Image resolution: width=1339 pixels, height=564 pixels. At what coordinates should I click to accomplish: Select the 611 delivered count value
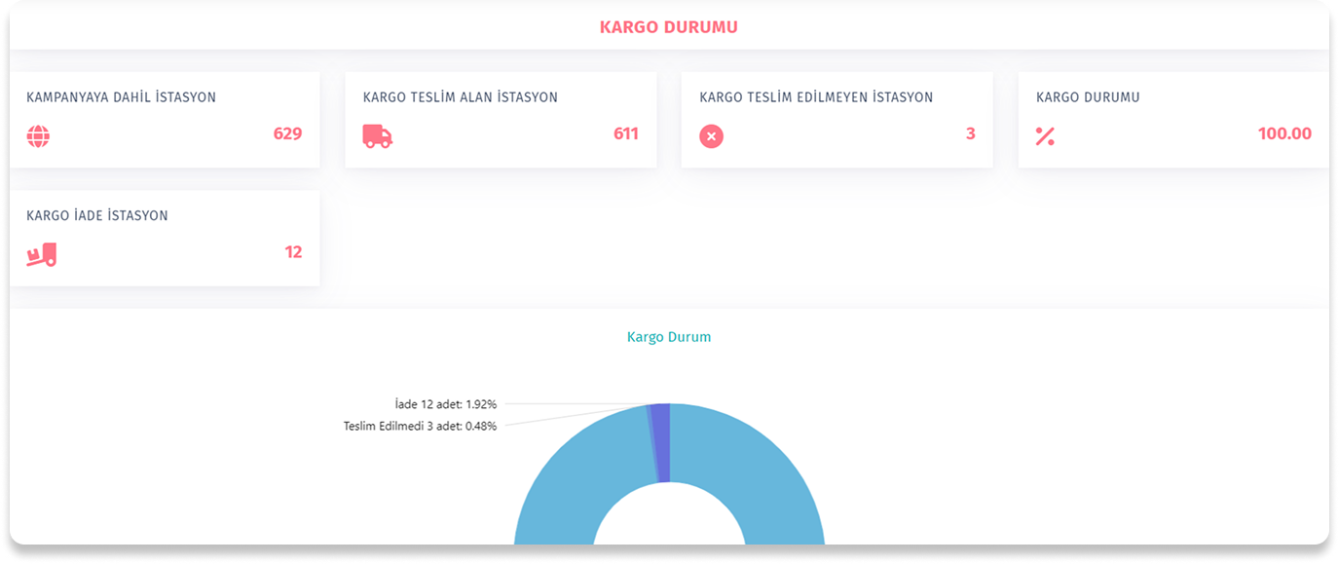[x=625, y=133]
